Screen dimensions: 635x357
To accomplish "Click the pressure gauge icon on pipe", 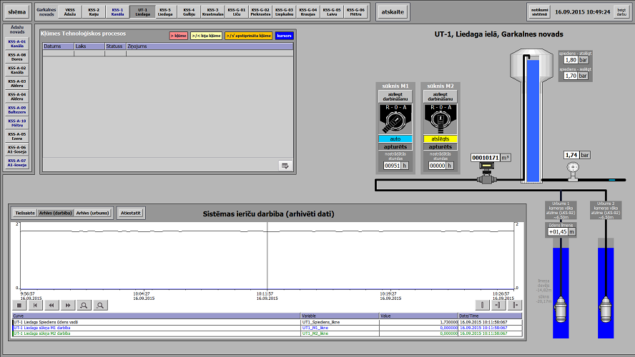I will coord(571,168).
